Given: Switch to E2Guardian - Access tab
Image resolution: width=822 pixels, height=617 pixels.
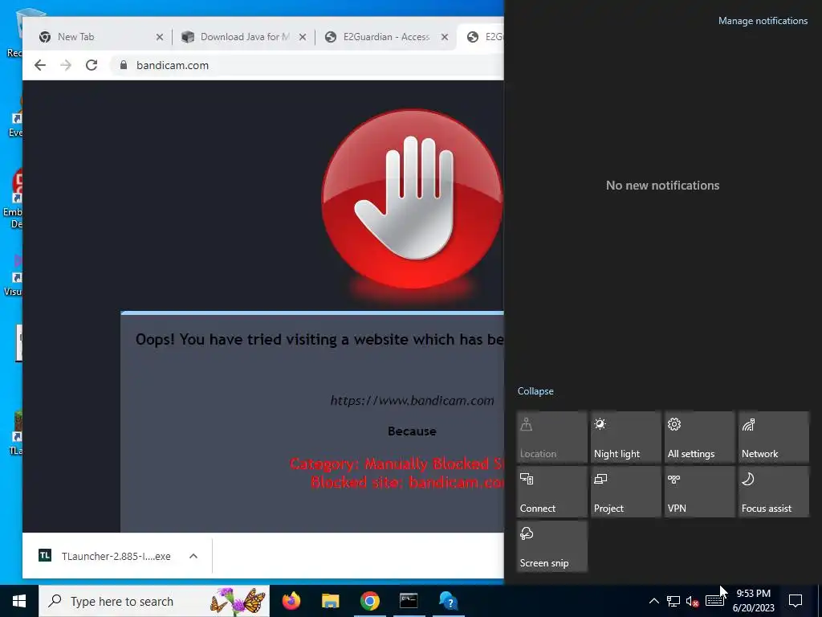Looking at the screenshot, I should (x=386, y=37).
